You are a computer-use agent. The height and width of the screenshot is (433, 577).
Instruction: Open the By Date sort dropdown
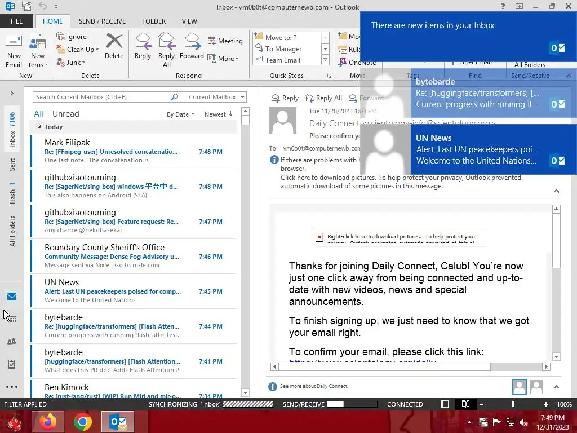[180, 114]
